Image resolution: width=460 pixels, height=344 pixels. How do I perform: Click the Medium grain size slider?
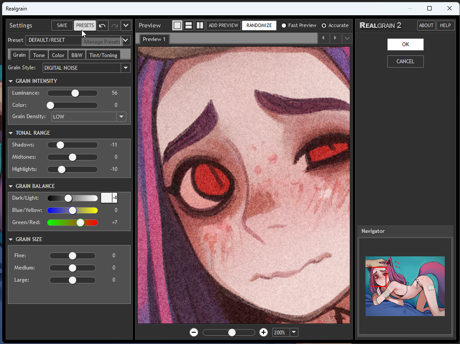pos(72,268)
